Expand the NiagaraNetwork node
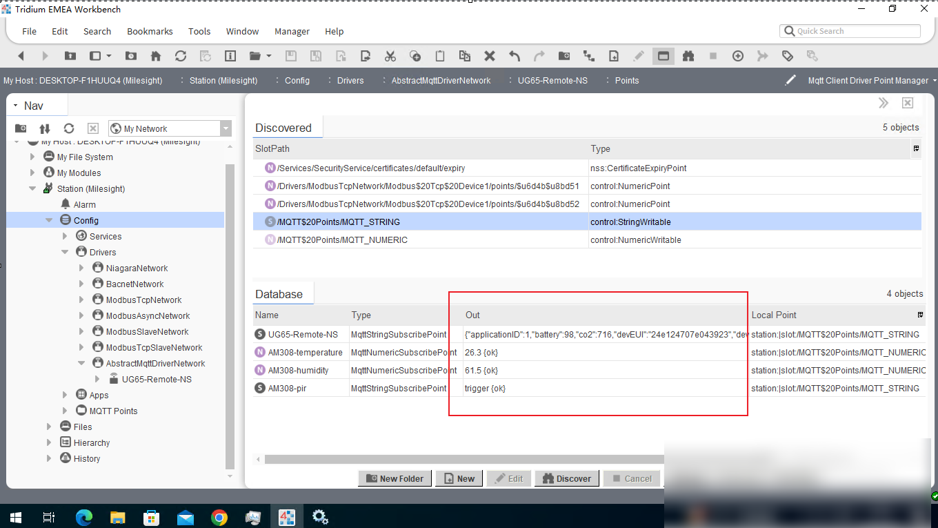Image resolution: width=938 pixels, height=528 pixels. (82, 268)
